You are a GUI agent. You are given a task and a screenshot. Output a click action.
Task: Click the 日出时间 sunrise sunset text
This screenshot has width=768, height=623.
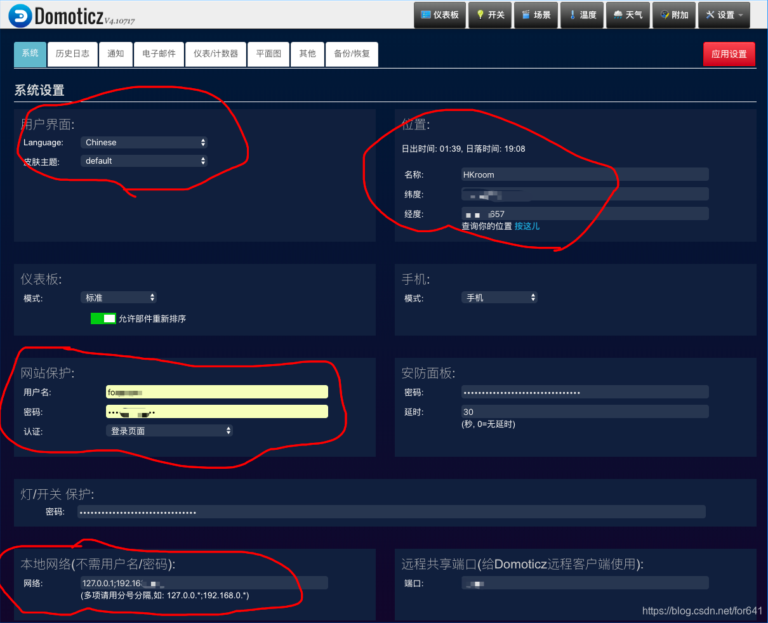(463, 149)
